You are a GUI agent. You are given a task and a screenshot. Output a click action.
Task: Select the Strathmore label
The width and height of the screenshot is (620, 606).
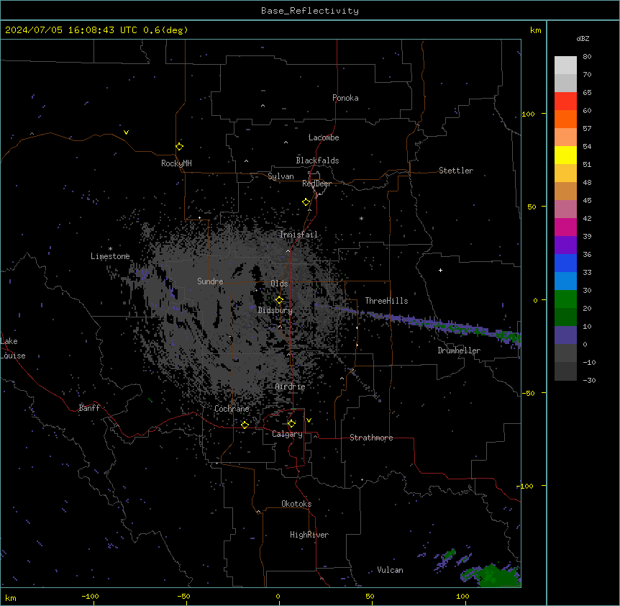click(x=371, y=438)
